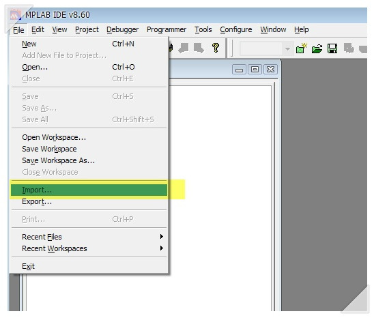Close the inner child window
Screen dimensions: 374x318
click(x=270, y=70)
